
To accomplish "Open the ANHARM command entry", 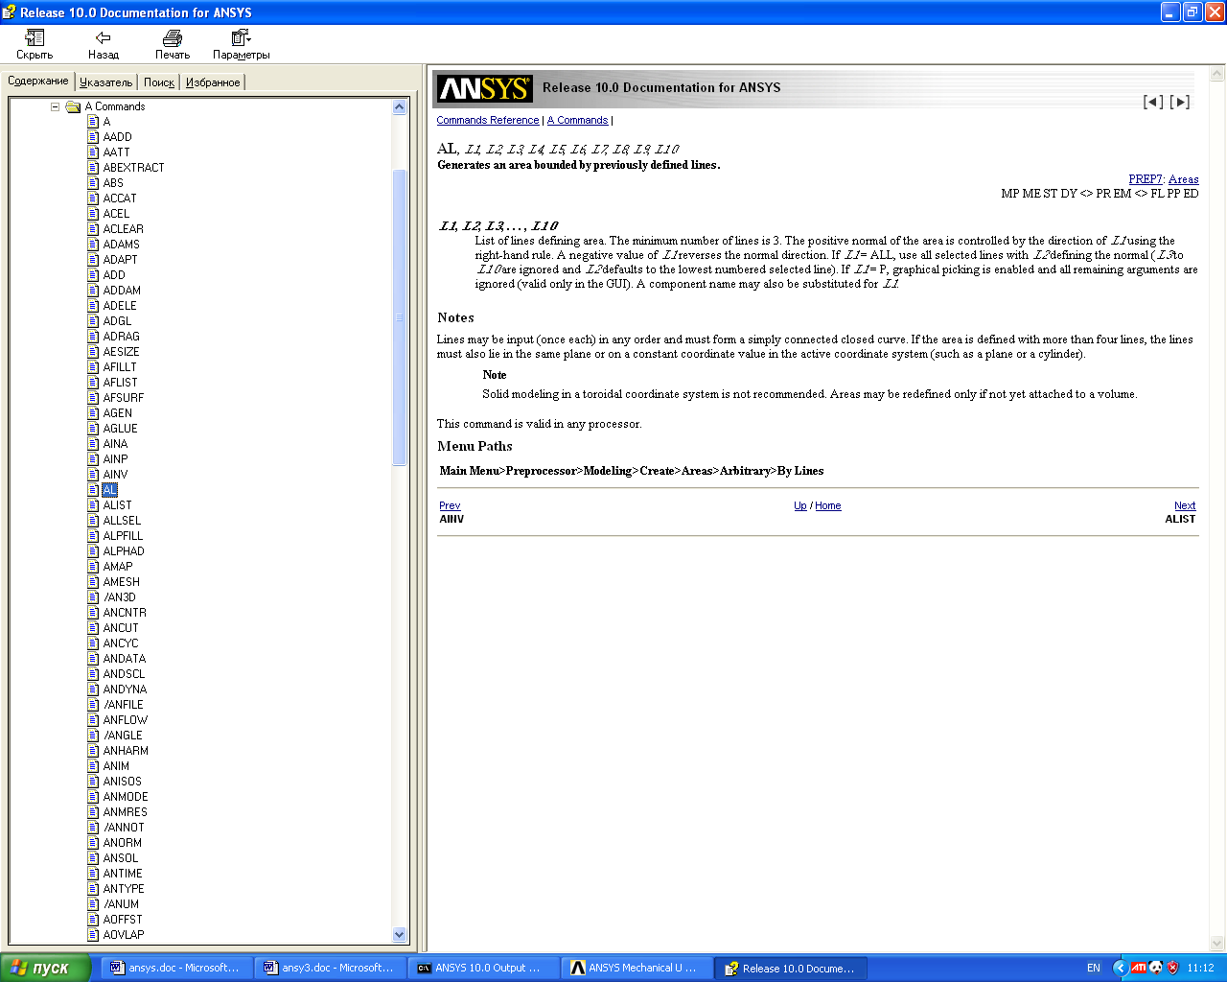I will pos(126,751).
